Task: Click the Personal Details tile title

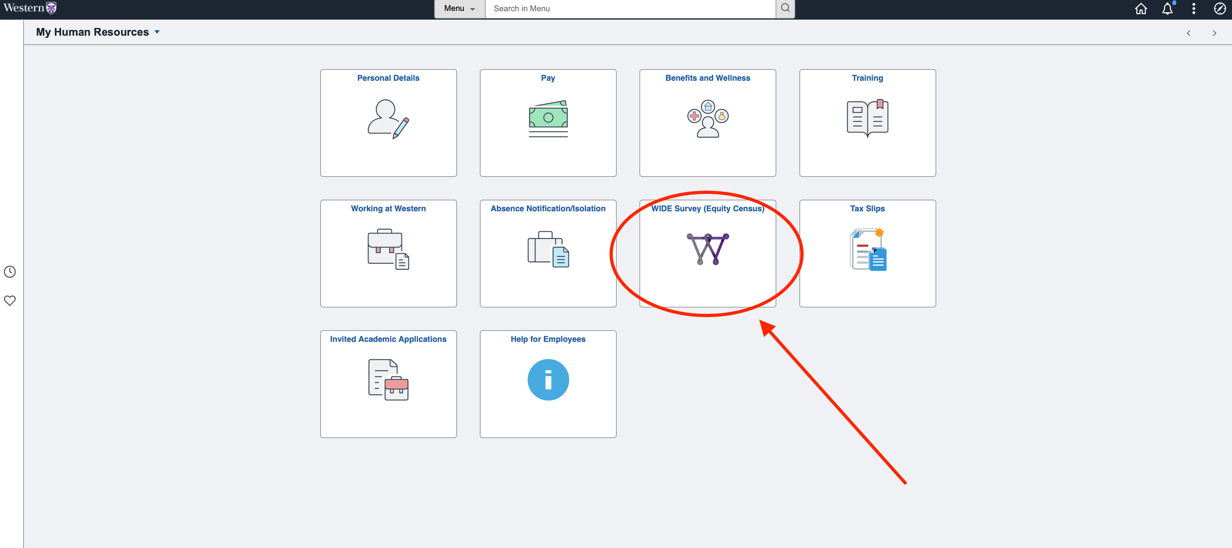Action: [x=388, y=78]
